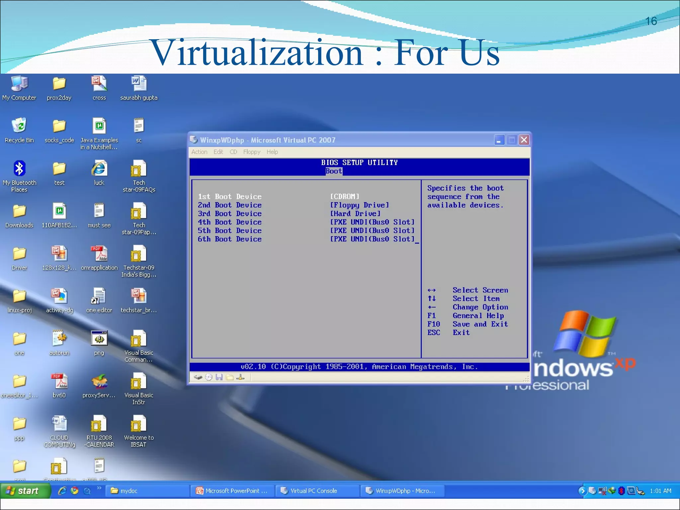Select the Boot tab in BIOS setup

(334, 171)
